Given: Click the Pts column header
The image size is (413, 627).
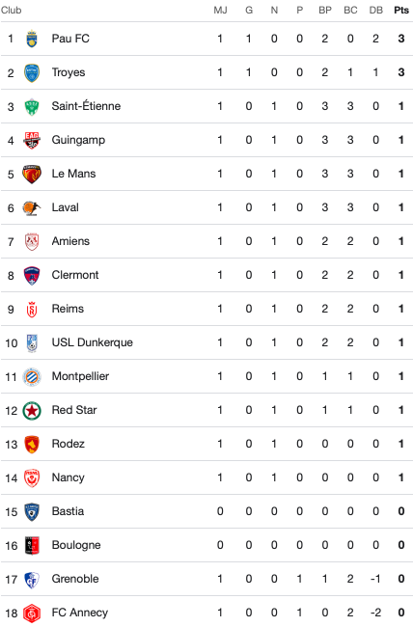Looking at the screenshot, I should (x=401, y=10).
